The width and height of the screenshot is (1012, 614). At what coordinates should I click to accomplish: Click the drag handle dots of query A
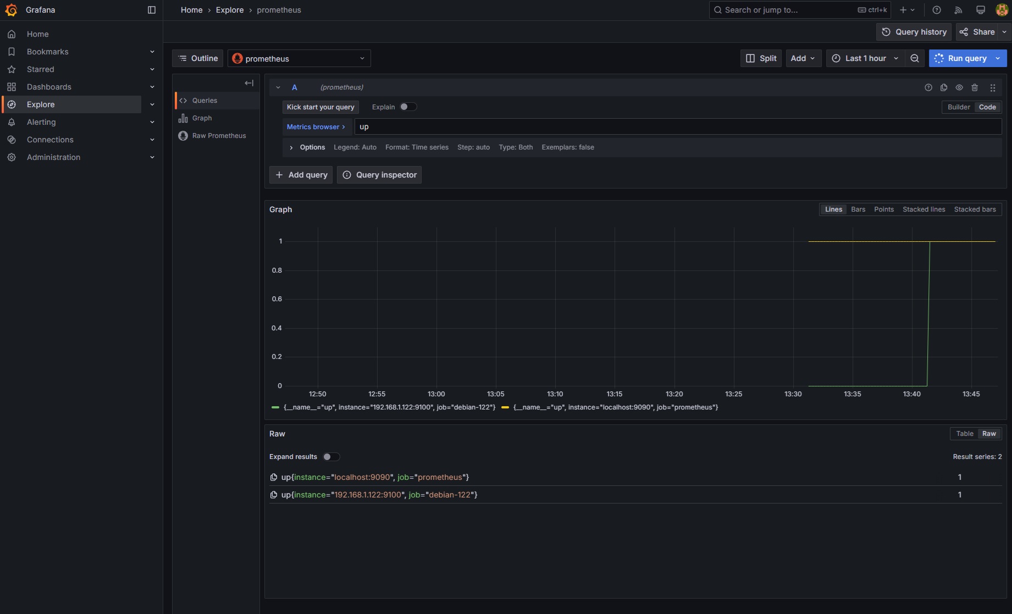[993, 87]
